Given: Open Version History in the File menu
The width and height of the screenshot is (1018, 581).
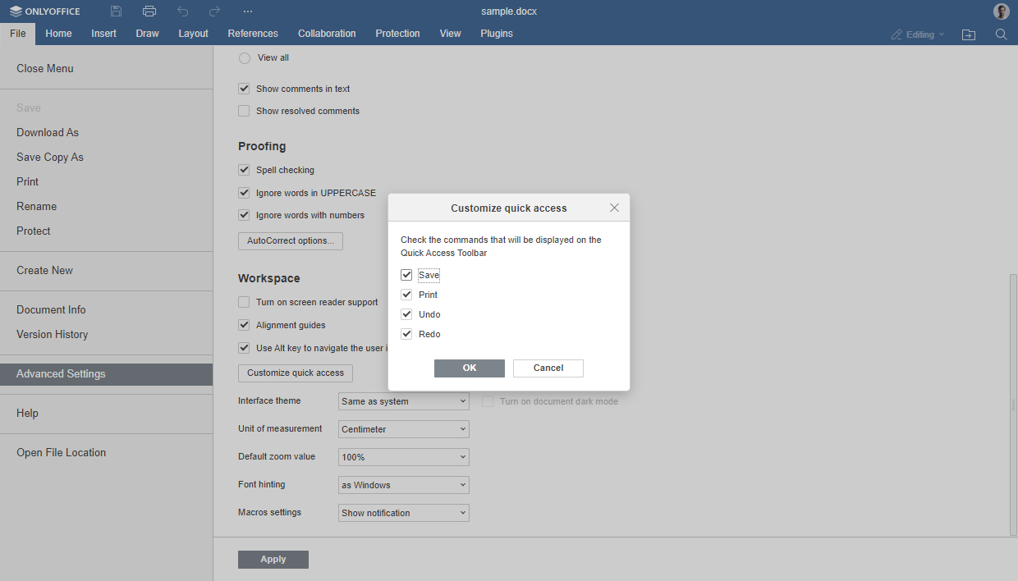Looking at the screenshot, I should pyautogui.click(x=53, y=334).
